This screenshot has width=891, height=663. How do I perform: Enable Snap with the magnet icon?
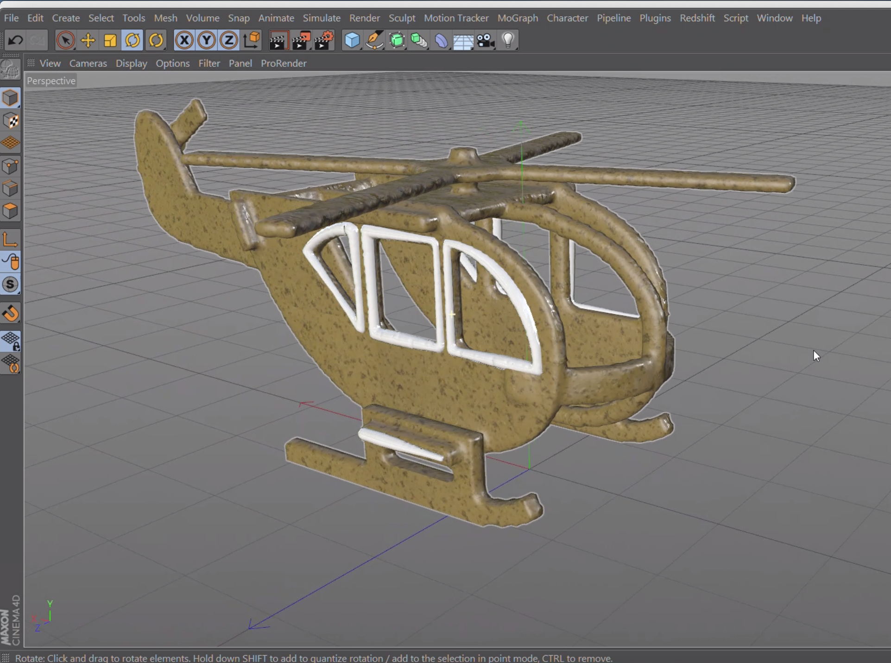tap(10, 314)
